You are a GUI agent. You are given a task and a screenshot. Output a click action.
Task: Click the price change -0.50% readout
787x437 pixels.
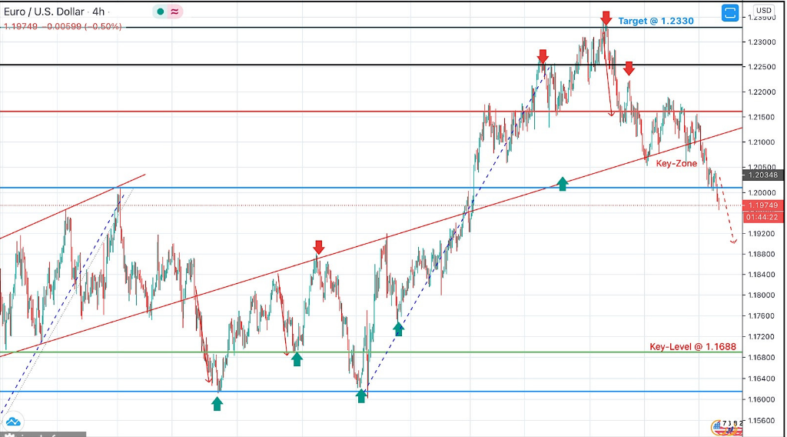pyautogui.click(x=84, y=26)
